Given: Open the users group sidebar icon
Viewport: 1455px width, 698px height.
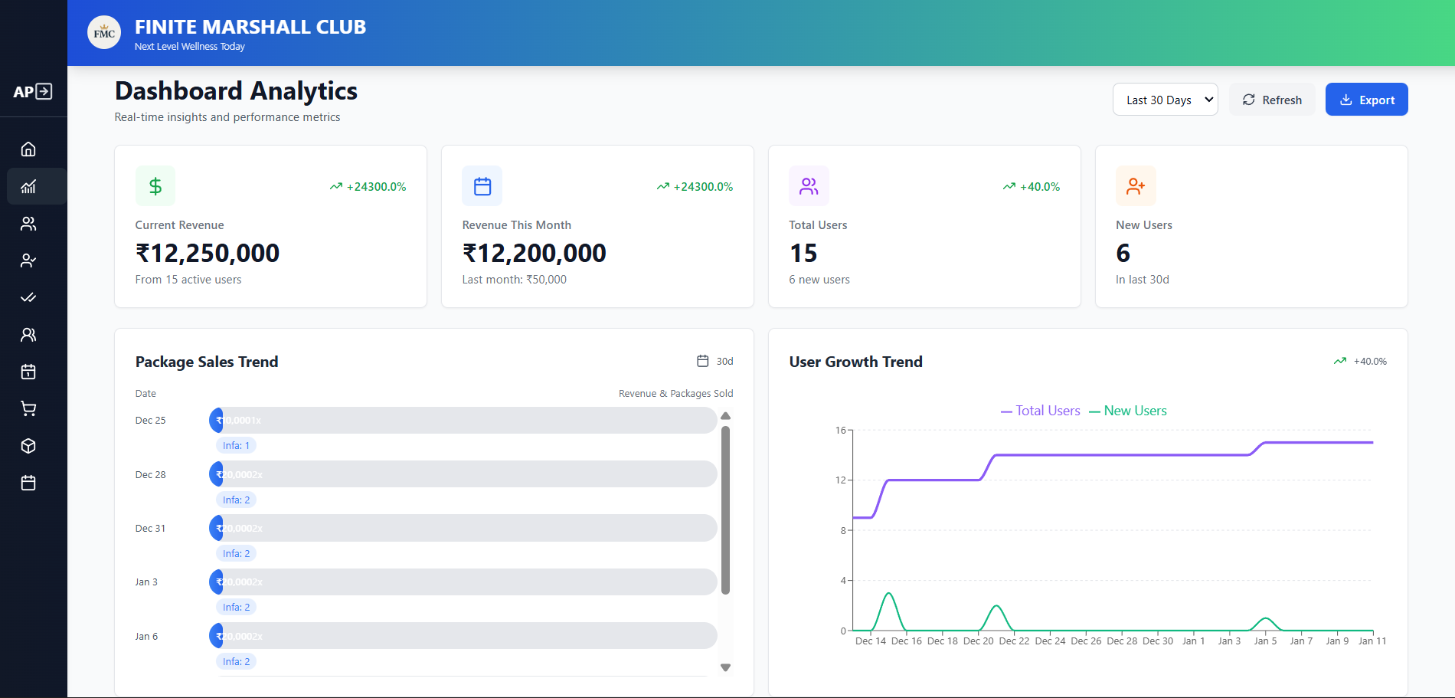Looking at the screenshot, I should 28,224.
